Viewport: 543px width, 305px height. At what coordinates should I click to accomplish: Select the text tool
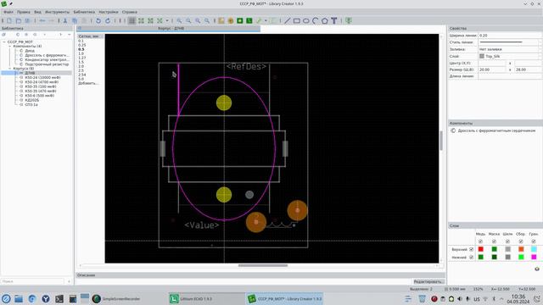click(333, 20)
